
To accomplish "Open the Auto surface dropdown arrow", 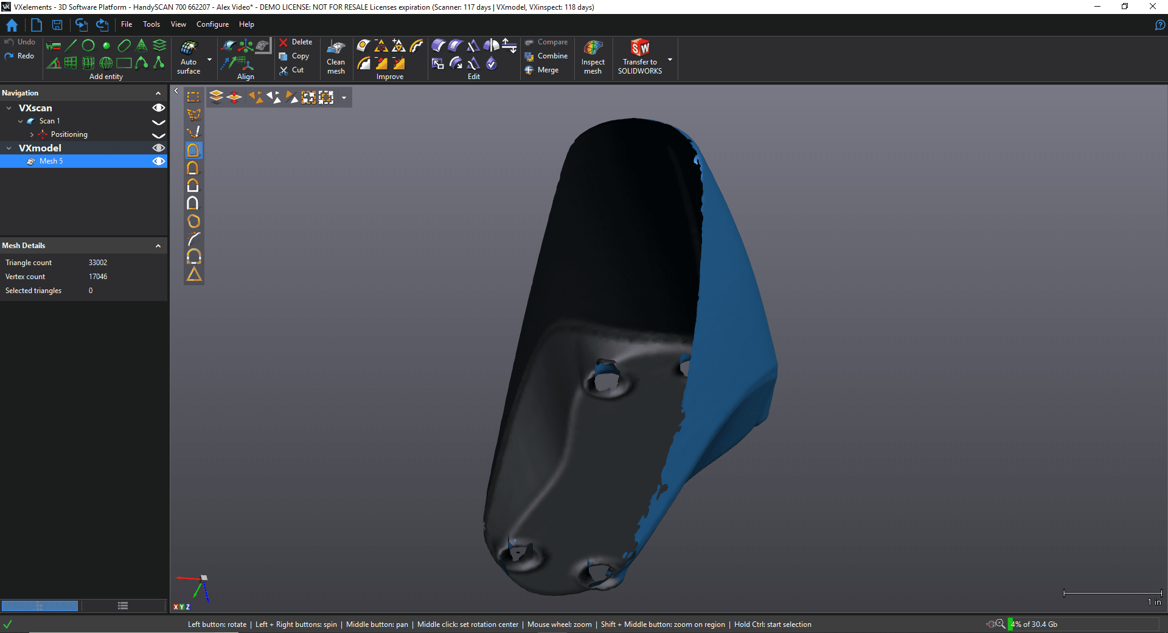I will click(209, 60).
